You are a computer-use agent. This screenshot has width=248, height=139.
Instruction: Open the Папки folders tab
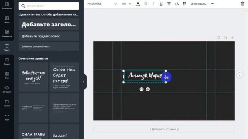click(x=7, y=103)
